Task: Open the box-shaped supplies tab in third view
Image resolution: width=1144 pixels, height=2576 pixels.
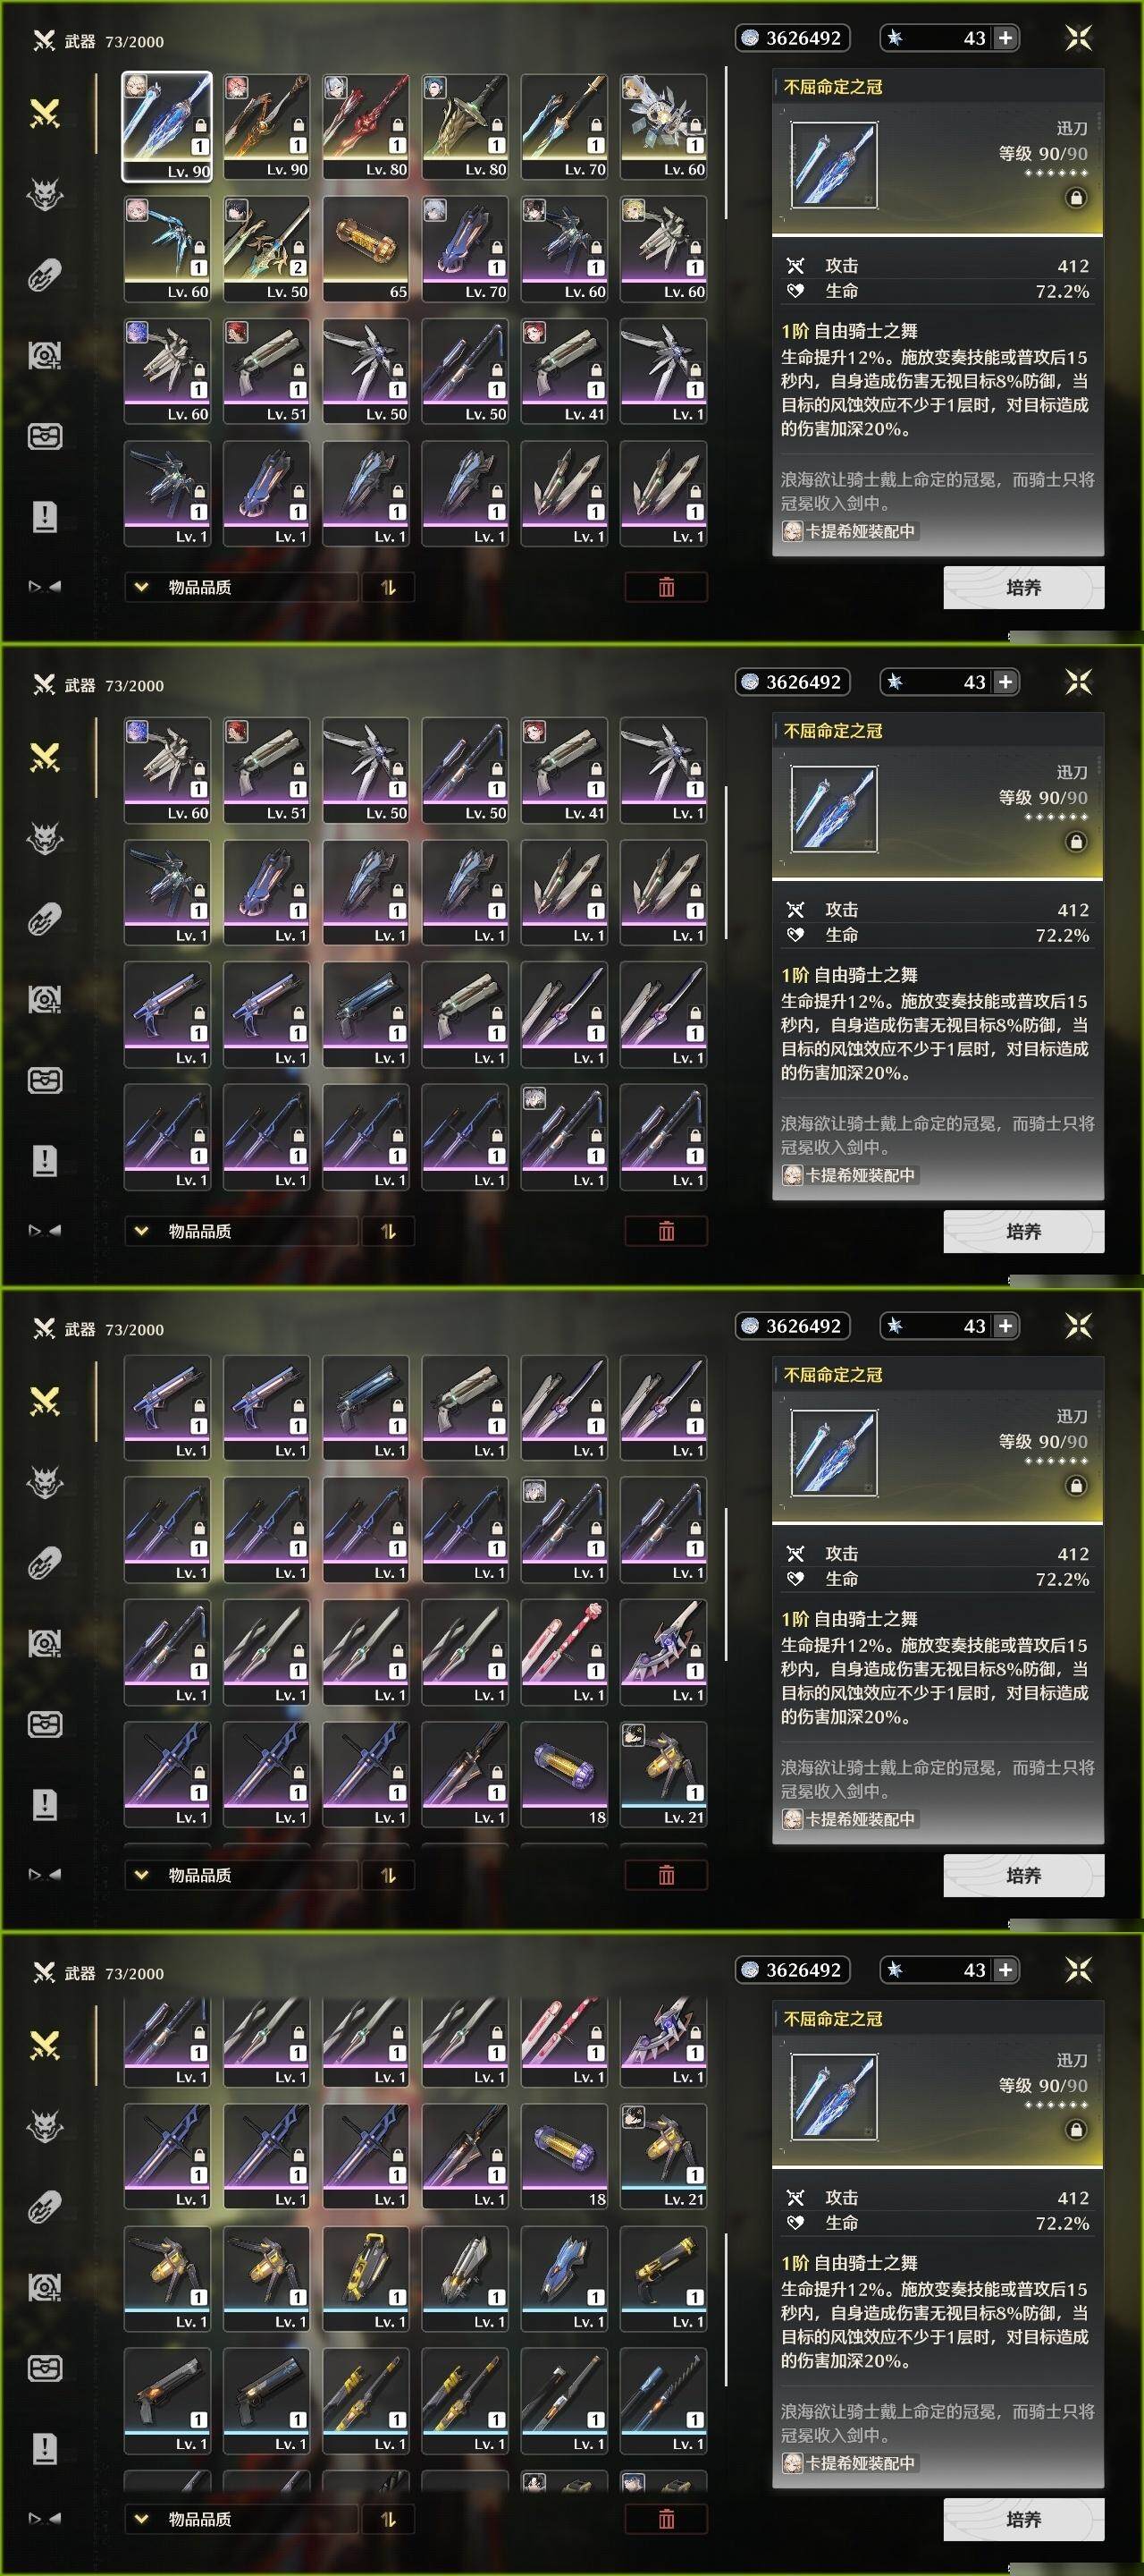Action: (x=45, y=1724)
